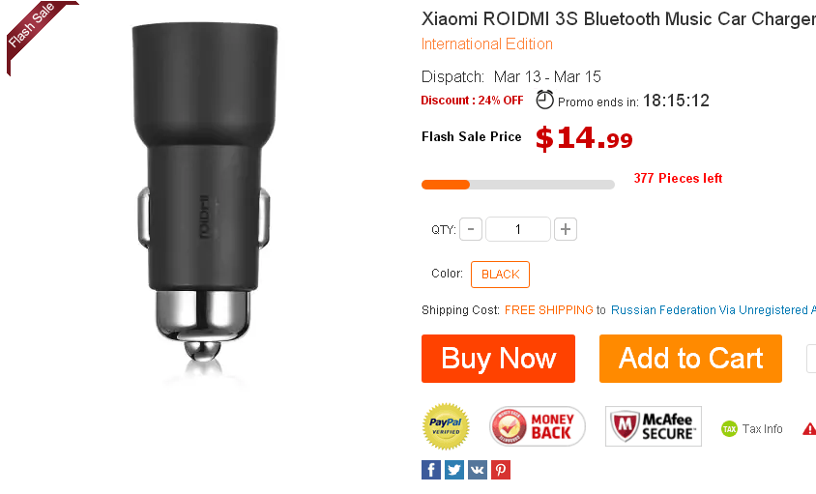The image size is (816, 494).
Task: Decrease quantity with the minus button
Action: click(x=471, y=229)
